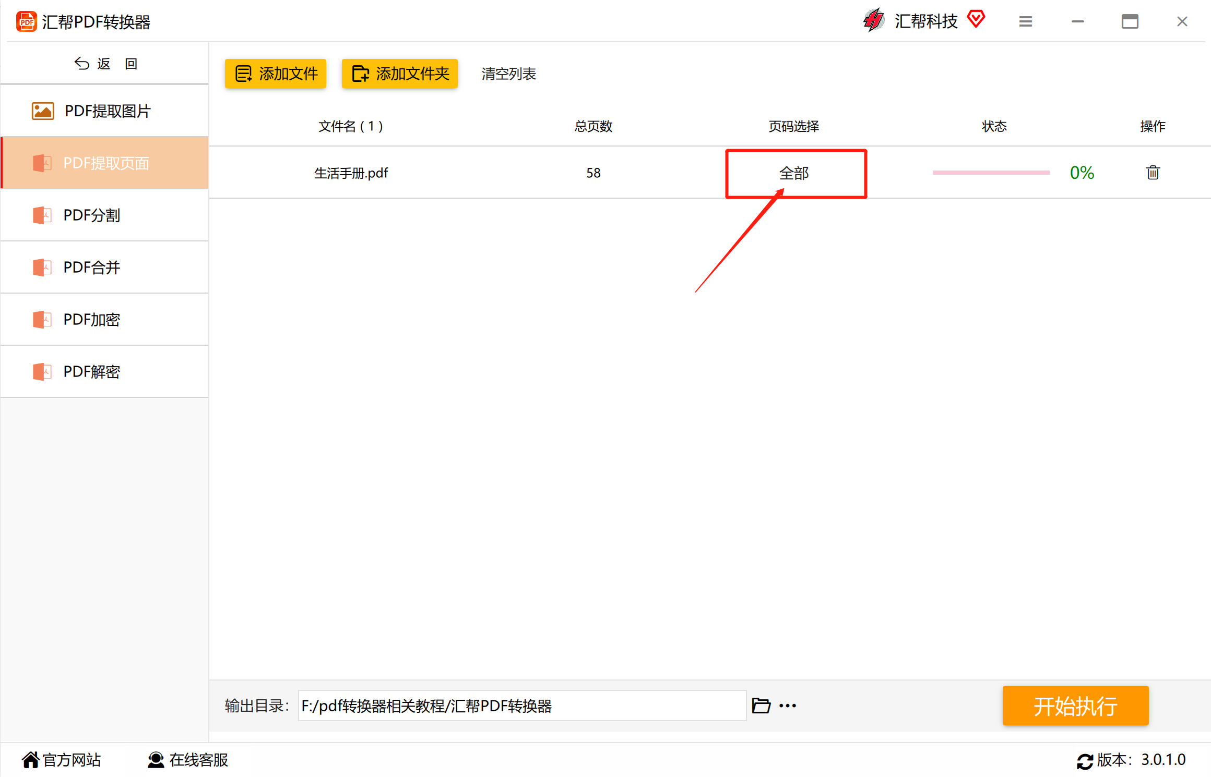Click the PDF提取页面 document icon

pyautogui.click(x=42, y=163)
